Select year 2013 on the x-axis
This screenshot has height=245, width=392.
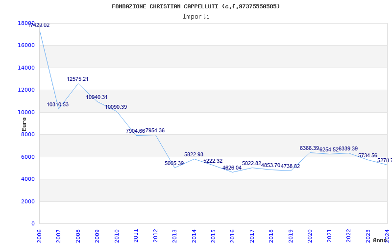click(x=174, y=235)
